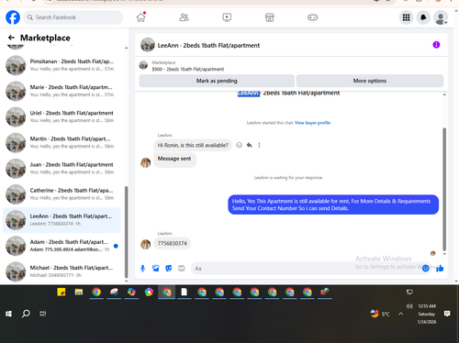Open Catherine conversation
This screenshot has height=343, width=459.
62,194
